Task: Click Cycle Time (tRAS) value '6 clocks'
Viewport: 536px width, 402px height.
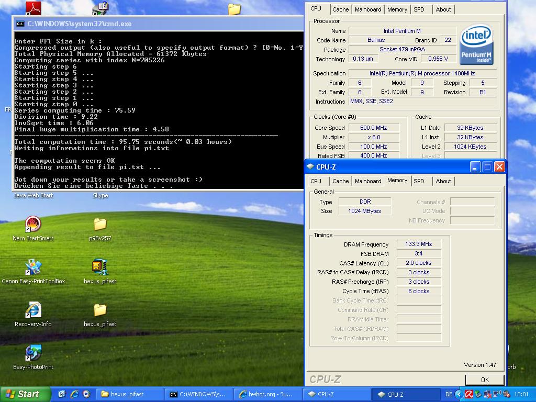Action: pos(419,291)
